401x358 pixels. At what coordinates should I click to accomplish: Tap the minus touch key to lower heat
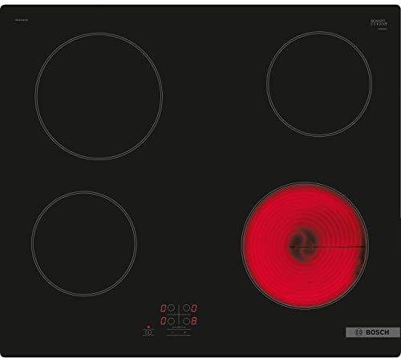point(172,332)
